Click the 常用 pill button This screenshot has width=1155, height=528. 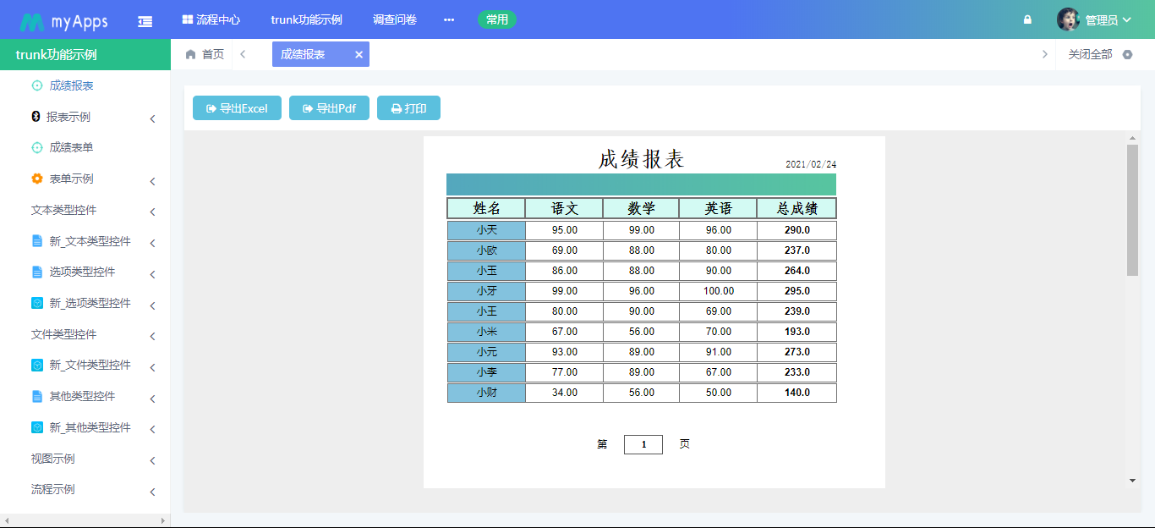click(497, 19)
